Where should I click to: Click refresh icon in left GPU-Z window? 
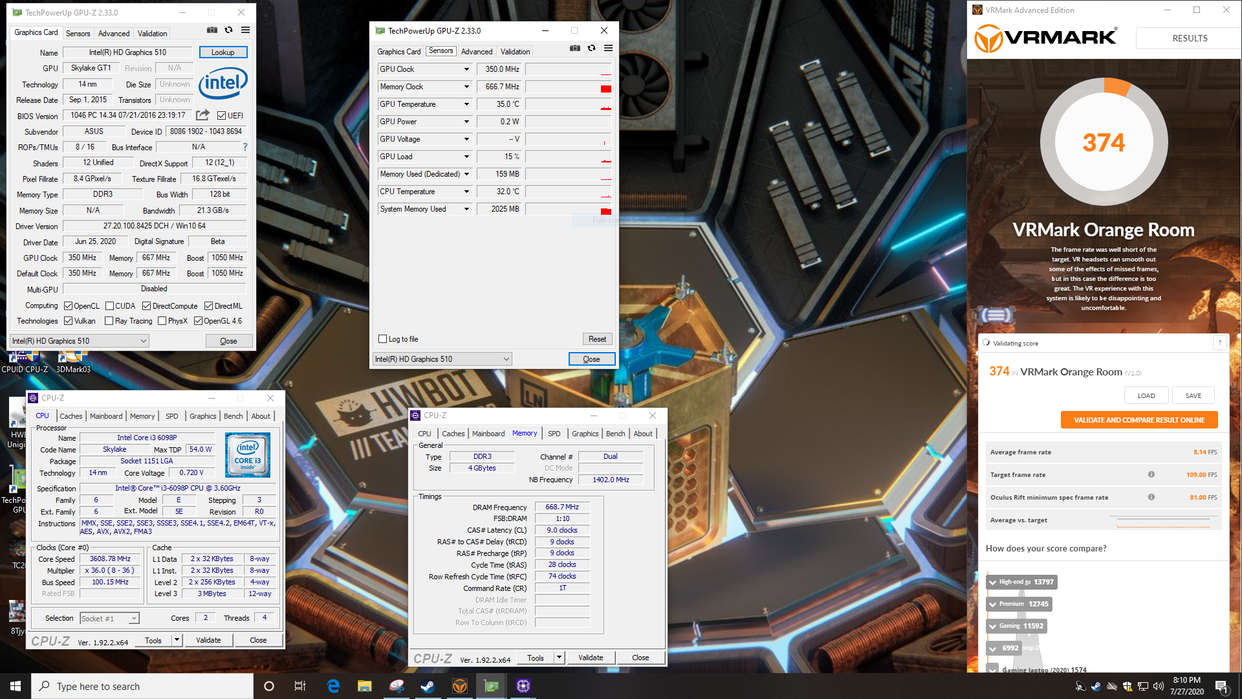click(x=229, y=30)
